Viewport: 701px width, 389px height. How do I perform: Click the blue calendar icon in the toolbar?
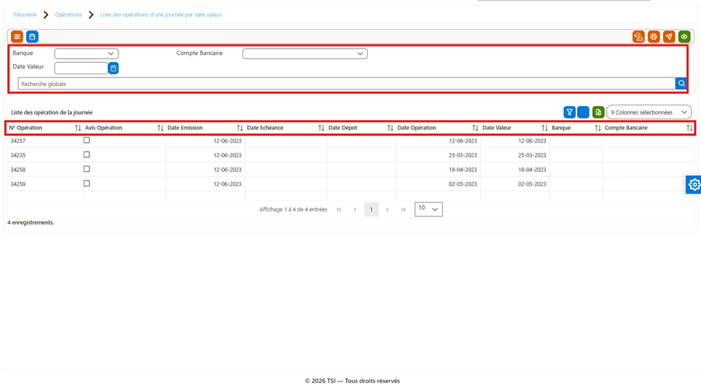click(33, 36)
